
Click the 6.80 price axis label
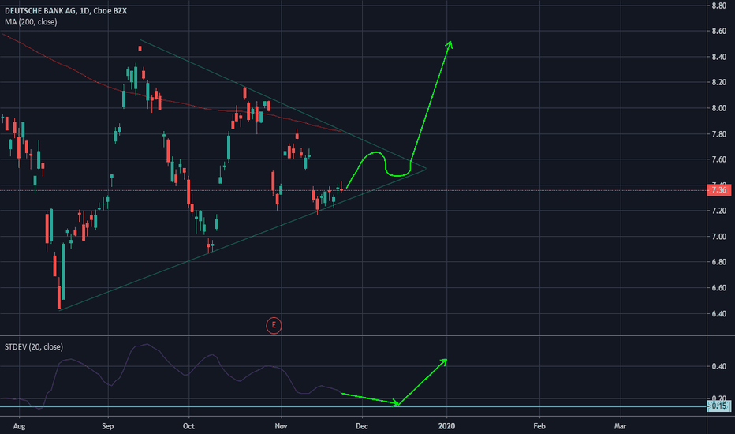click(x=718, y=262)
